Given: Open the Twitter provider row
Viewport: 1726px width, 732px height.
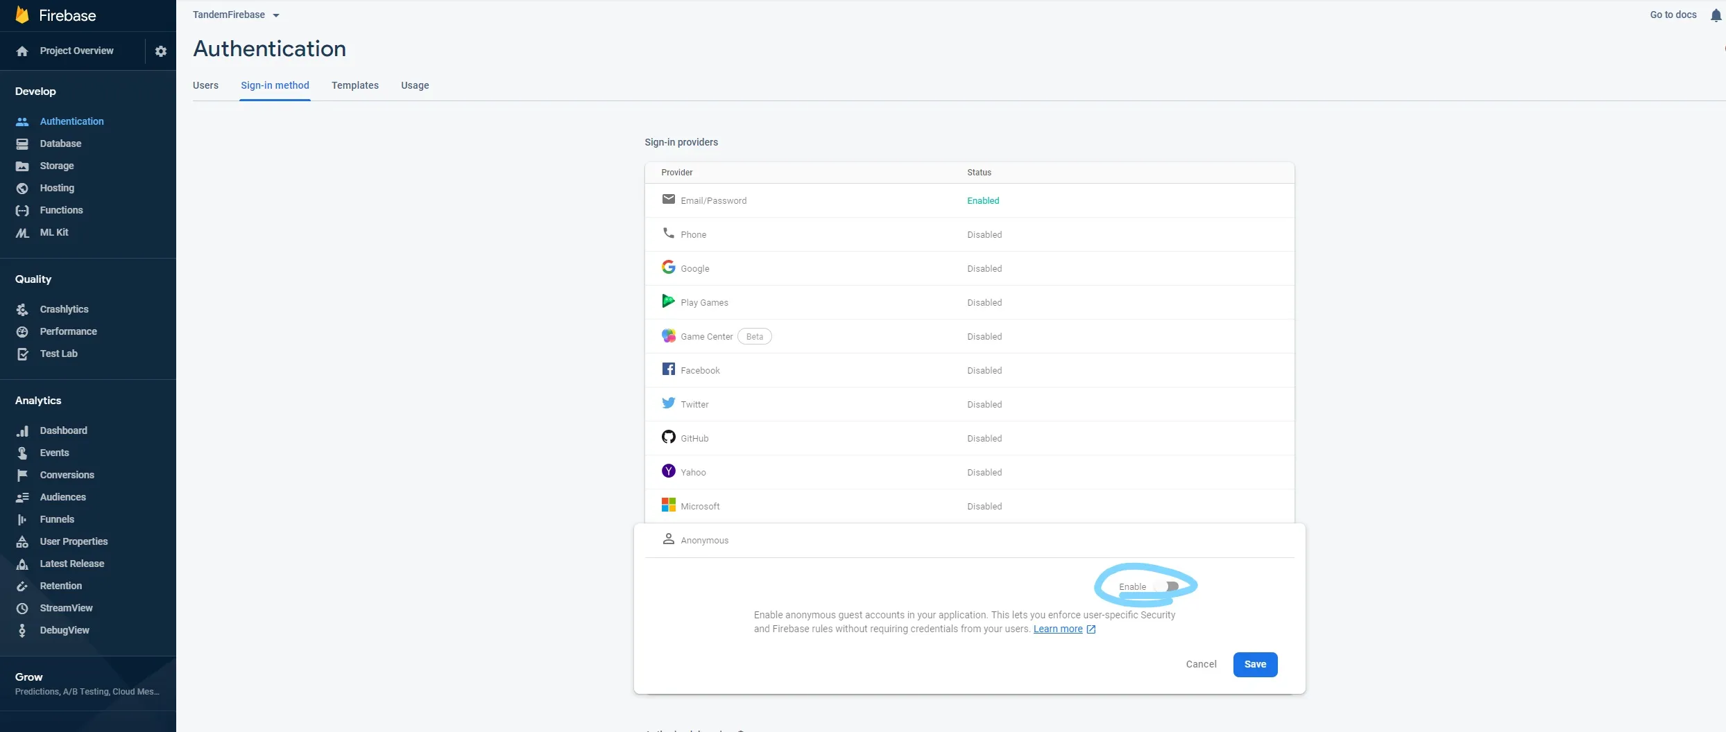Looking at the screenshot, I should point(969,404).
